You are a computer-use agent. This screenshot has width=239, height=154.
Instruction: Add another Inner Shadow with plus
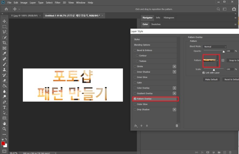pos(174,72)
